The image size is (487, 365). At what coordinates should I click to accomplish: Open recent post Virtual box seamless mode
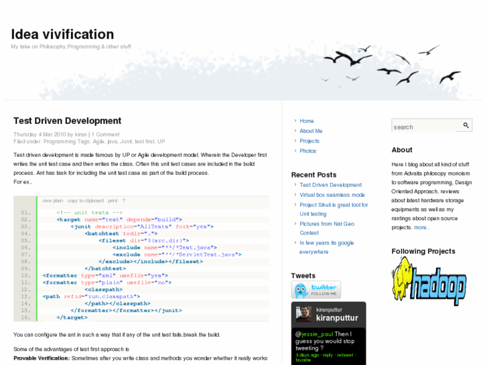[332, 195]
